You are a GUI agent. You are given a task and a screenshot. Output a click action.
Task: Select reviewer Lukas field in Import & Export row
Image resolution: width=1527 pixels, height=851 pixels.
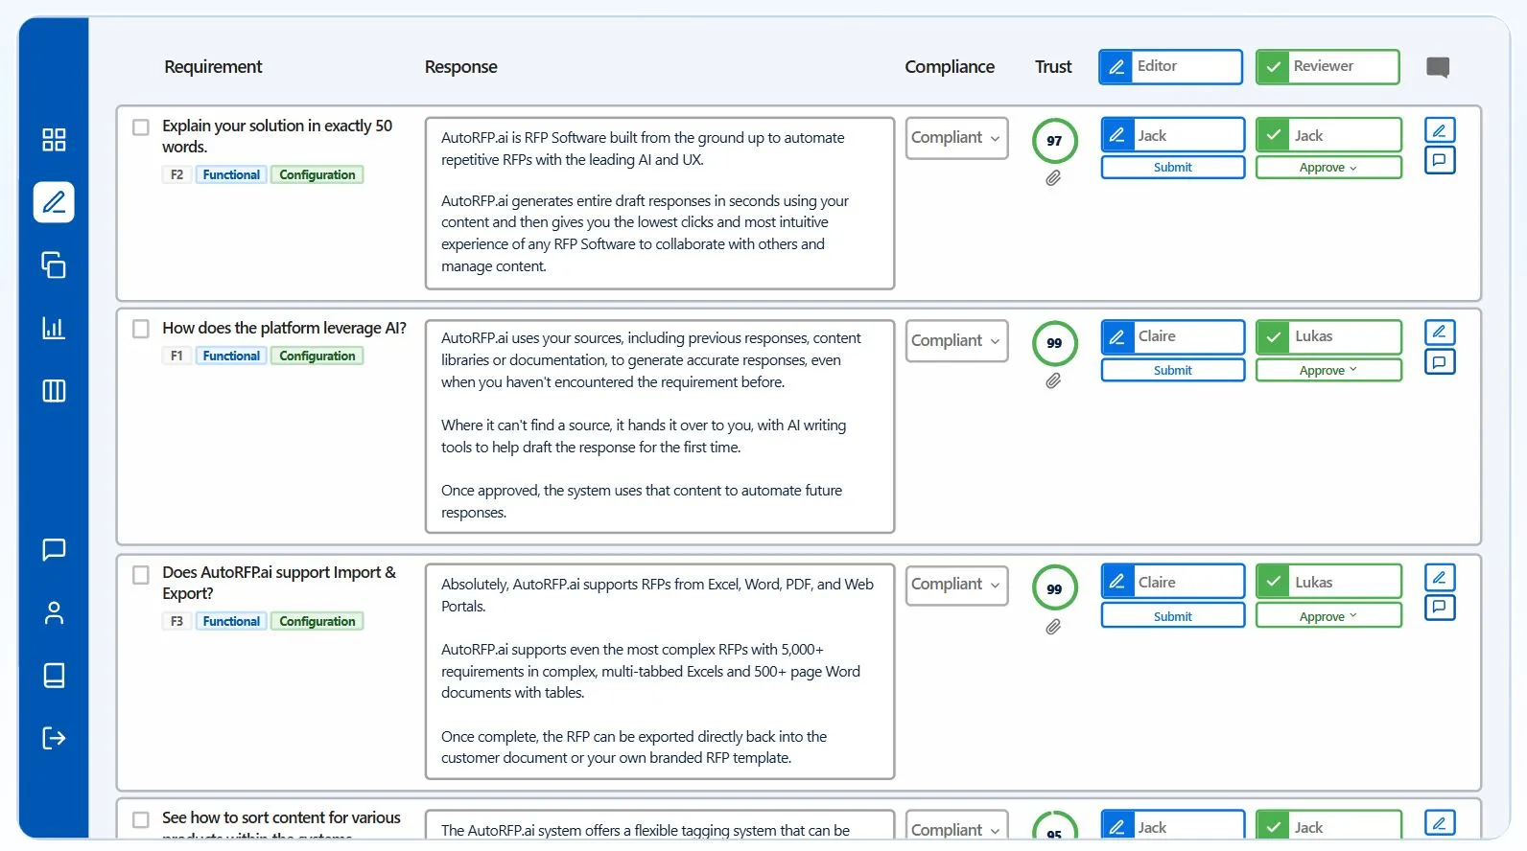click(x=1328, y=583)
